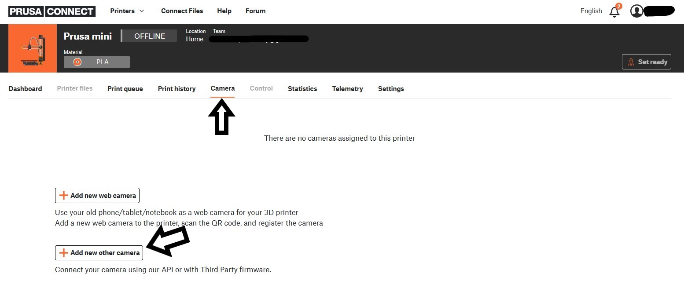Click the plus icon for web camera
684x299 pixels.
coord(64,196)
